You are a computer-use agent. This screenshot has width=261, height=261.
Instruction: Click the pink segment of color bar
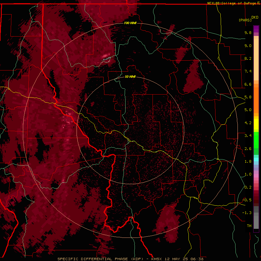click(x=256, y=176)
